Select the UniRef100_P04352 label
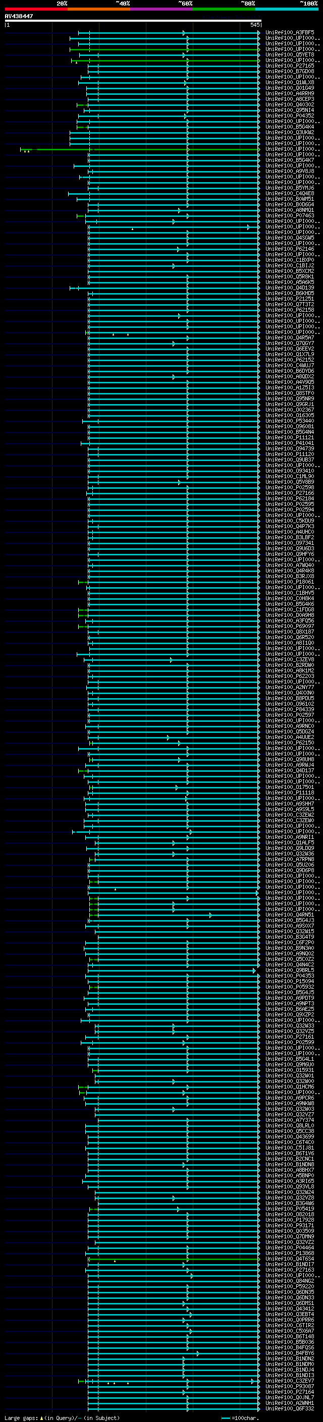 tap(290, 116)
